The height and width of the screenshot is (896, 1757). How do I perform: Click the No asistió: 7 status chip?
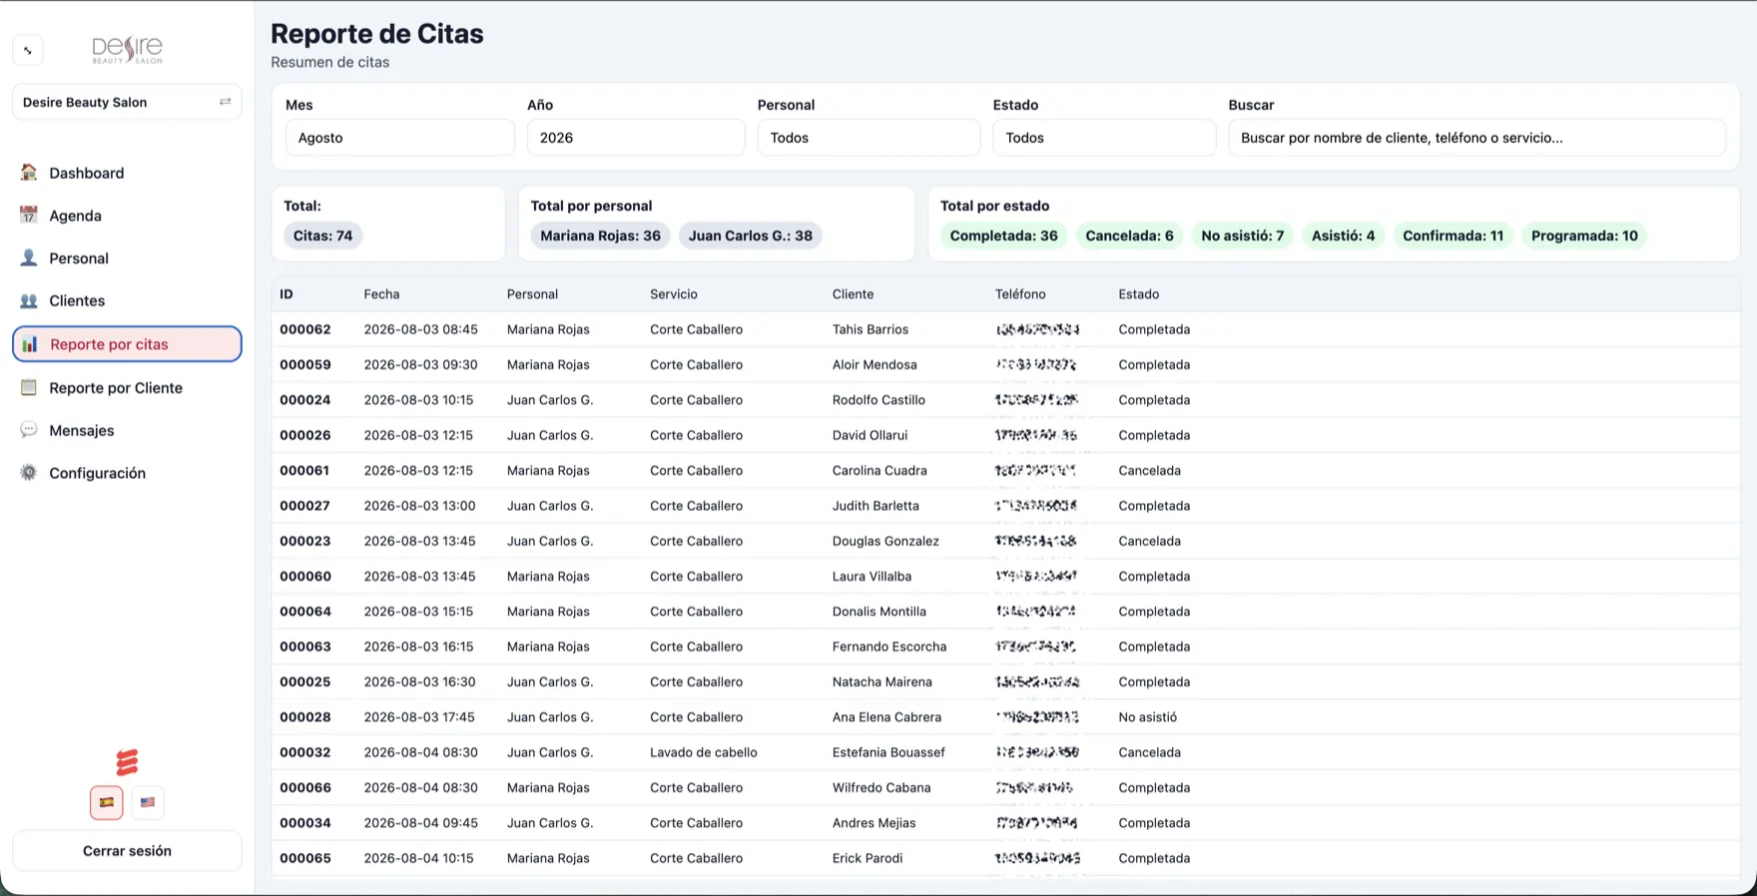(x=1243, y=235)
